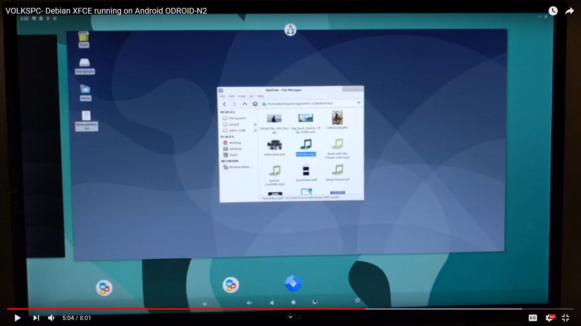
Task: Tap the Android back triangle button
Action: (x=271, y=303)
